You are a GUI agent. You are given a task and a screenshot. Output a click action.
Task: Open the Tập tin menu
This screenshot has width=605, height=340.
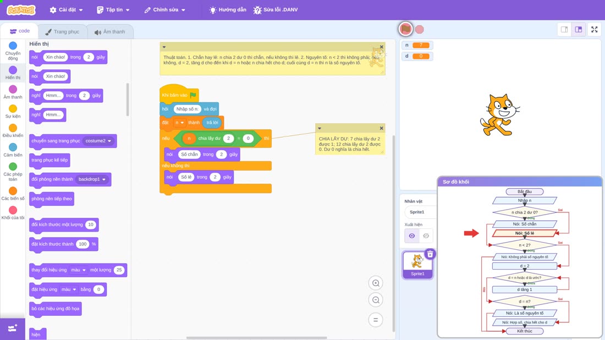point(113,10)
